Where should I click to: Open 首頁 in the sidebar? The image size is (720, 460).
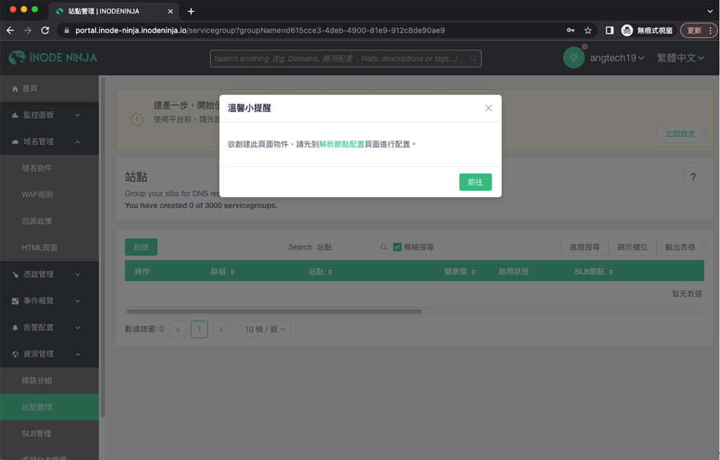[49, 88]
